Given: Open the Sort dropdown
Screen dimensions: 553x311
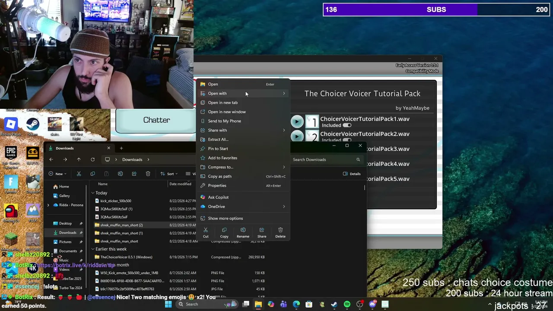Looking at the screenshot, I should [x=168, y=174].
